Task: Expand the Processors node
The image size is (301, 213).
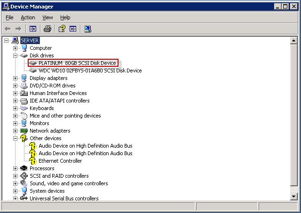Action: [16, 168]
